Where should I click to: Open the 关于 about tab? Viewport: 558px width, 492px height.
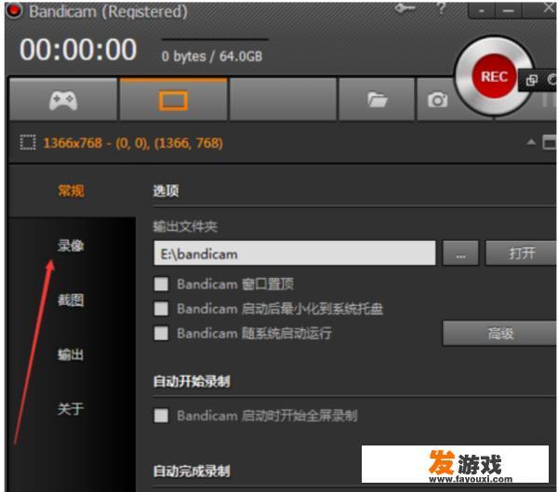point(71,408)
